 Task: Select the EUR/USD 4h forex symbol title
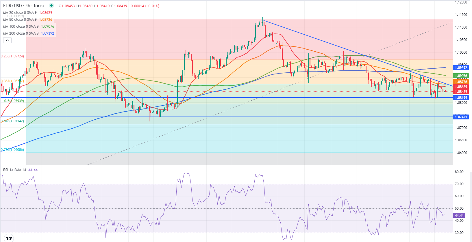24,6
